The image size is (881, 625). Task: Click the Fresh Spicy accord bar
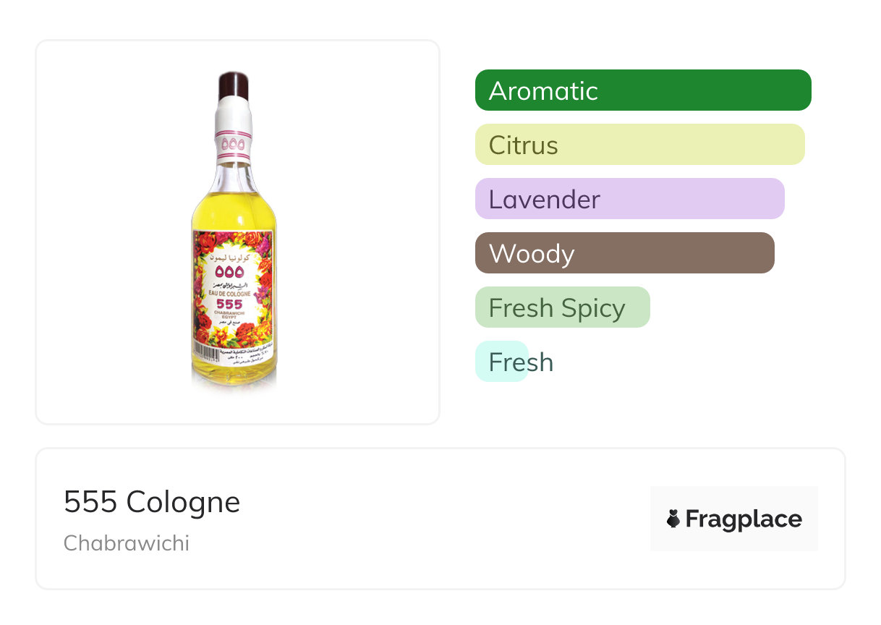[562, 307]
